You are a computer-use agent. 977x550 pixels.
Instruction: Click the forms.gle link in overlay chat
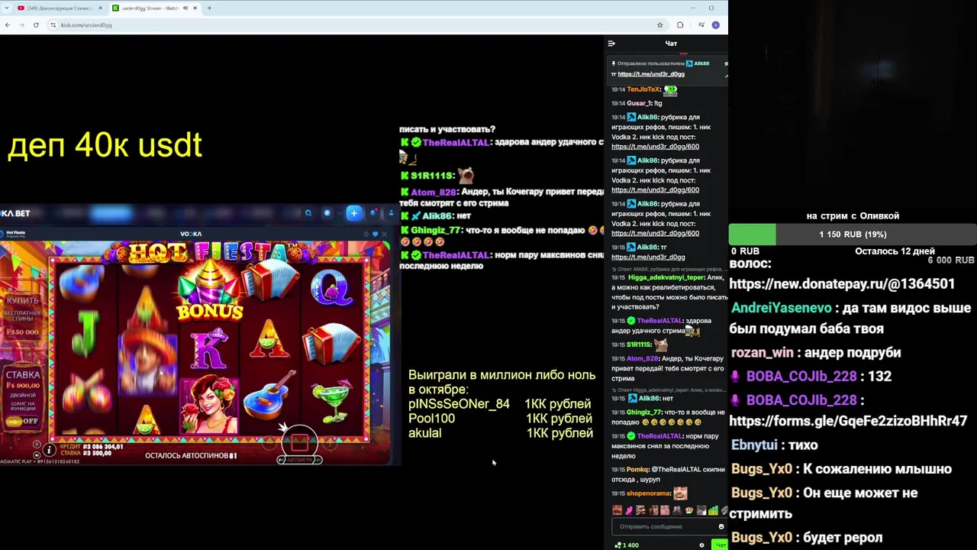point(849,421)
